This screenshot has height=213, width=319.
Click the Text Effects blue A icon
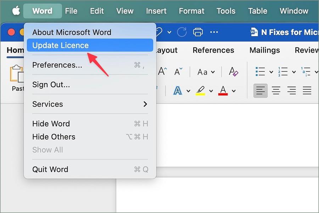pos(178,90)
